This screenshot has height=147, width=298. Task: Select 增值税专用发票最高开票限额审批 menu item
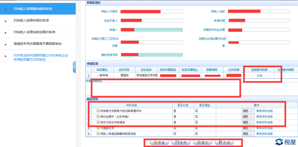click(x=38, y=44)
